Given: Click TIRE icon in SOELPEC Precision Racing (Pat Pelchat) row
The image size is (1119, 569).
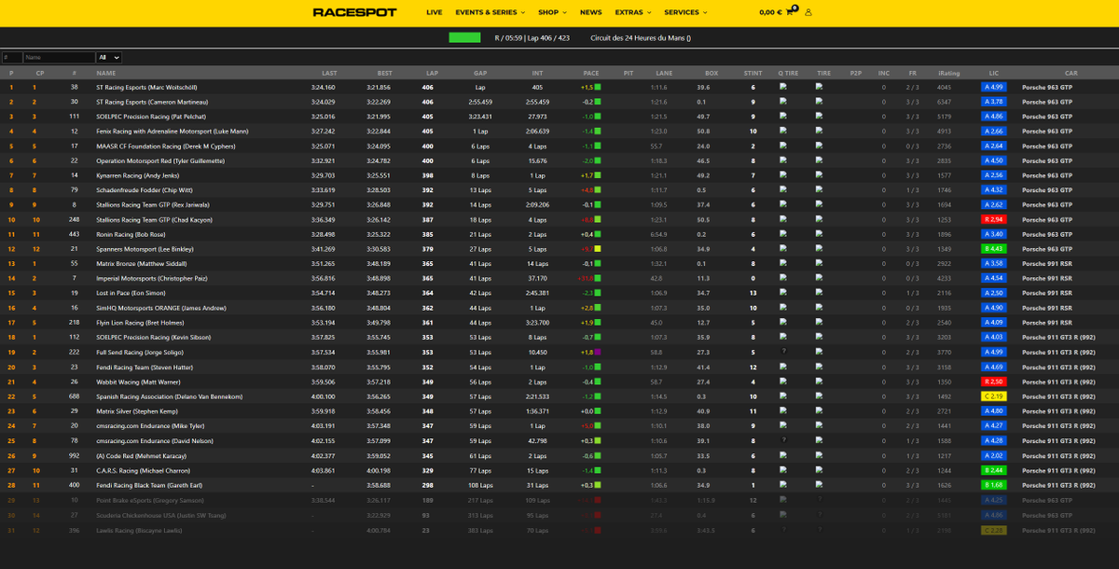Looking at the screenshot, I should (819, 117).
